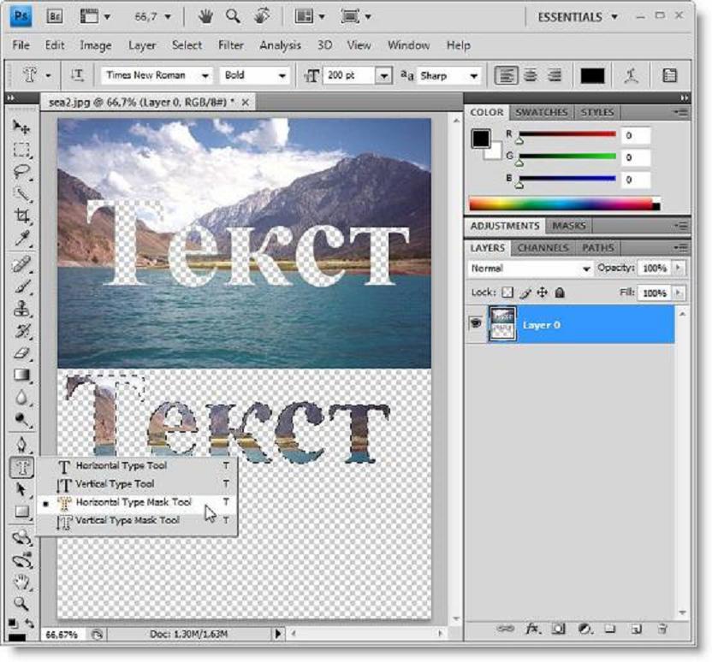Image resolution: width=712 pixels, height=662 pixels.
Task: Launch Adobe Bridge from top bar
Action: (55, 17)
